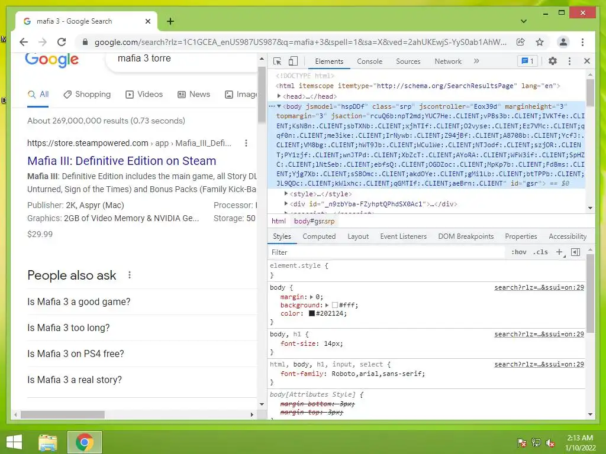Open the #202124 color swatch

312,313
